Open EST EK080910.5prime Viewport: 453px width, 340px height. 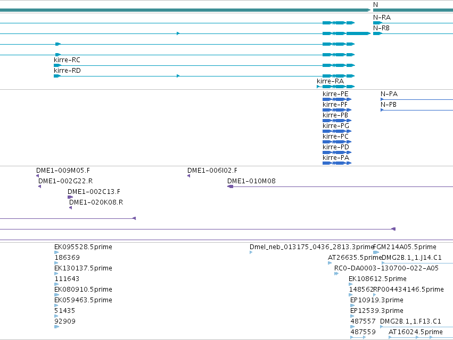83,290
